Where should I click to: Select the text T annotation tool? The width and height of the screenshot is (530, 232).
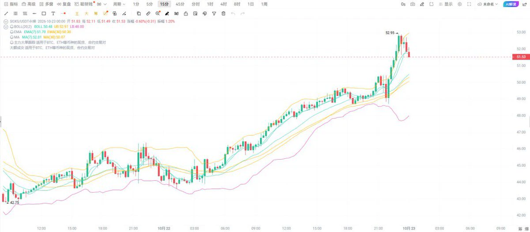click(x=53, y=14)
